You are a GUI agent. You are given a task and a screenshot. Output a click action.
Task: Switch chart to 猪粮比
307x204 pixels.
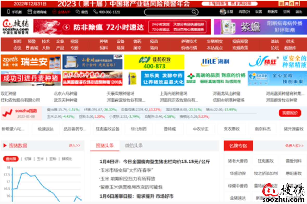(x=67, y=159)
